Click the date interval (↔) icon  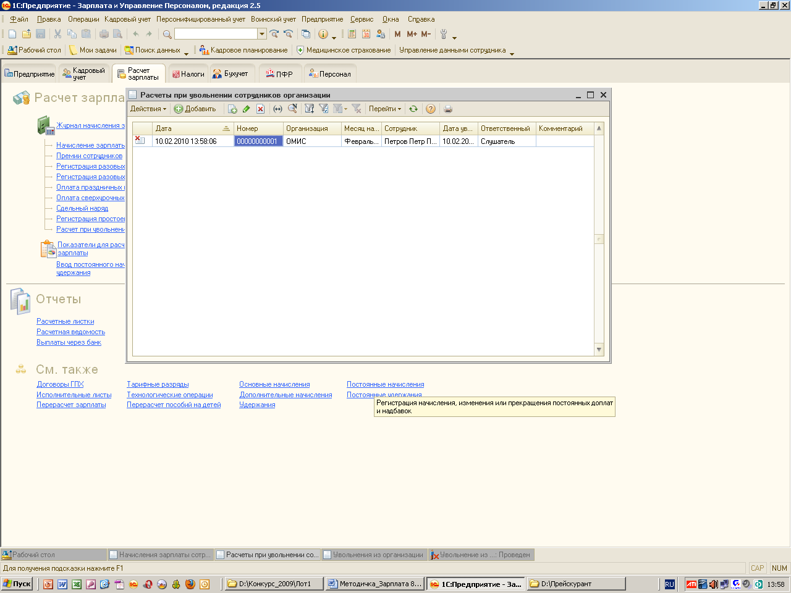coord(278,109)
